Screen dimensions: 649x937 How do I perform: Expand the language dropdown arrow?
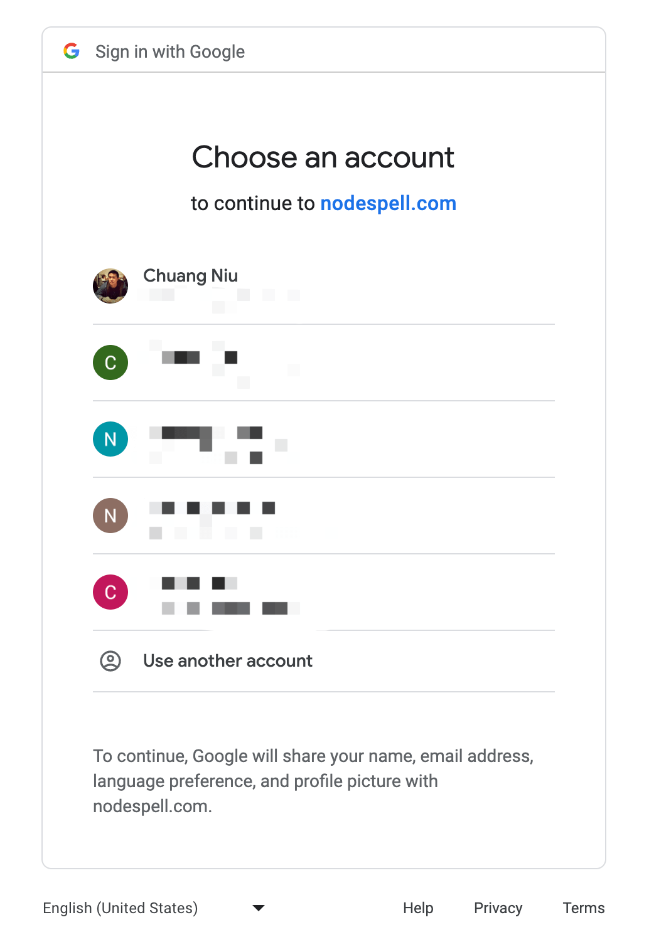[x=258, y=908]
